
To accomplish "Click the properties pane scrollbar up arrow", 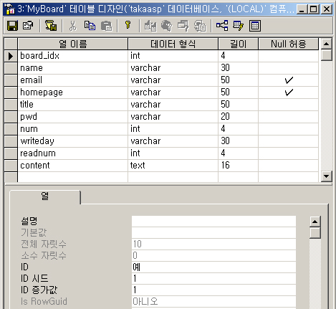I will click(x=315, y=222).
